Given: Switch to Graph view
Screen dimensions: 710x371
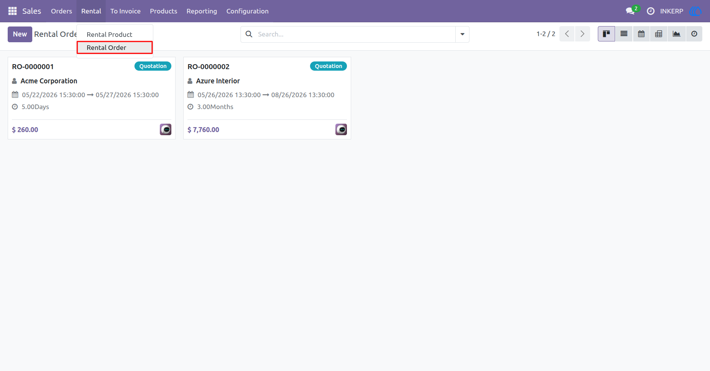Looking at the screenshot, I should click(x=677, y=34).
